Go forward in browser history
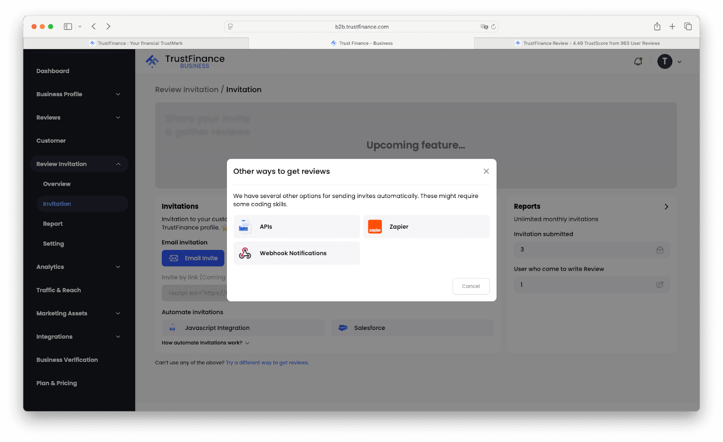 108,27
